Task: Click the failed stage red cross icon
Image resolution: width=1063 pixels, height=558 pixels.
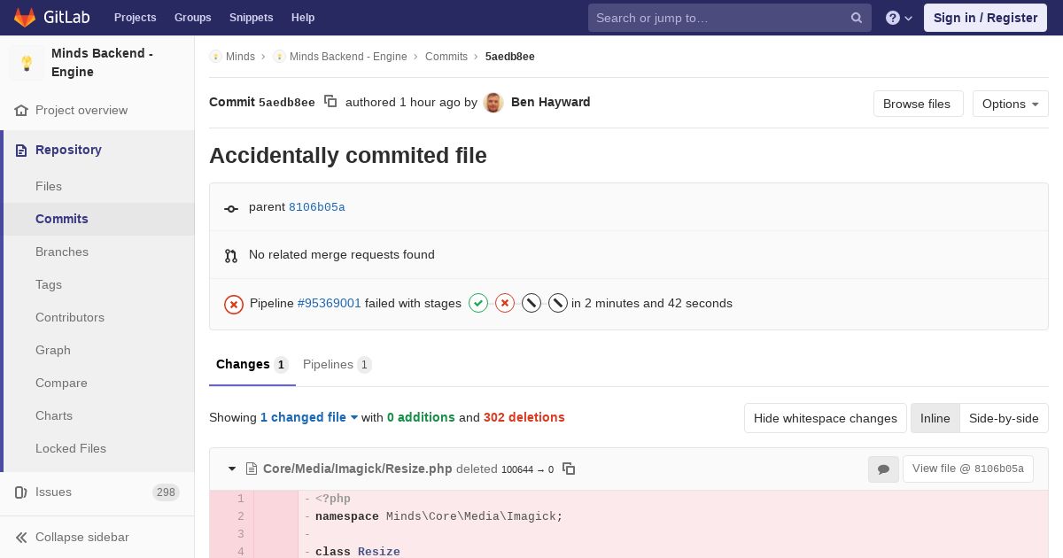Action: tap(505, 304)
